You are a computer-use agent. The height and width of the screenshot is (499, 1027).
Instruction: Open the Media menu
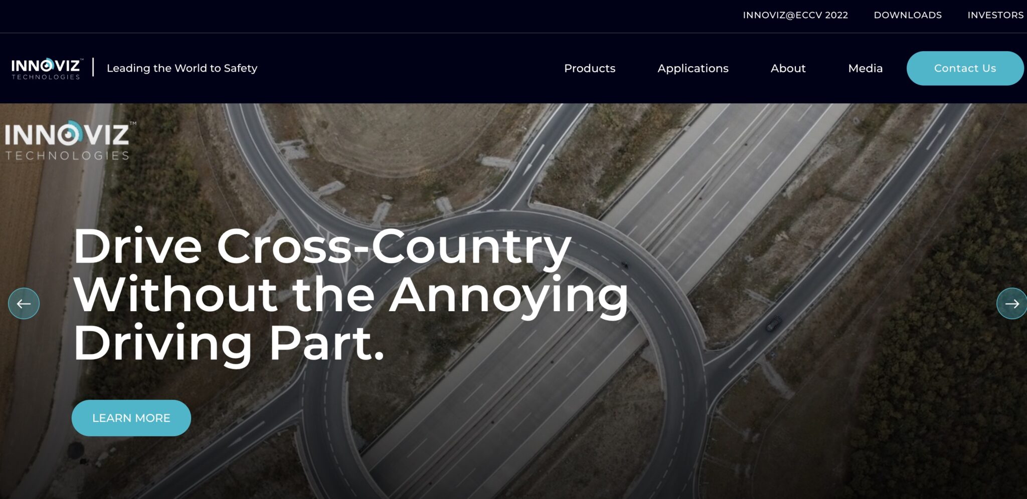click(866, 68)
